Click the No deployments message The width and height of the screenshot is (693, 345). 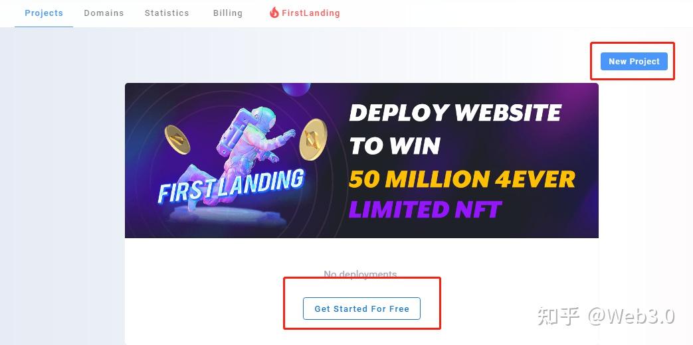(x=360, y=275)
